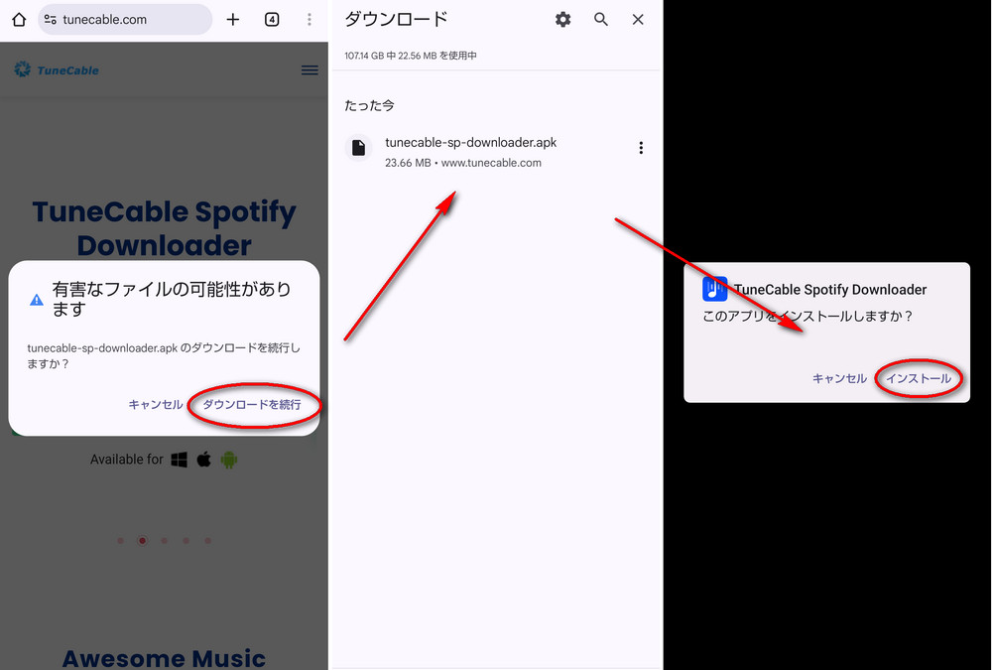Select the fourth carousel dot
This screenshot has width=992, height=670.
click(186, 541)
